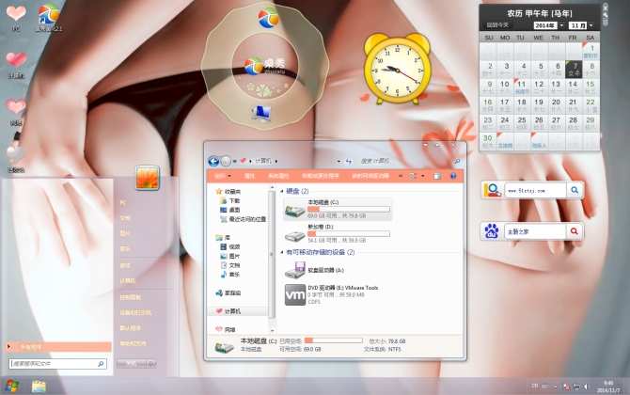Click the blue Help question-mark icon

(x=453, y=176)
